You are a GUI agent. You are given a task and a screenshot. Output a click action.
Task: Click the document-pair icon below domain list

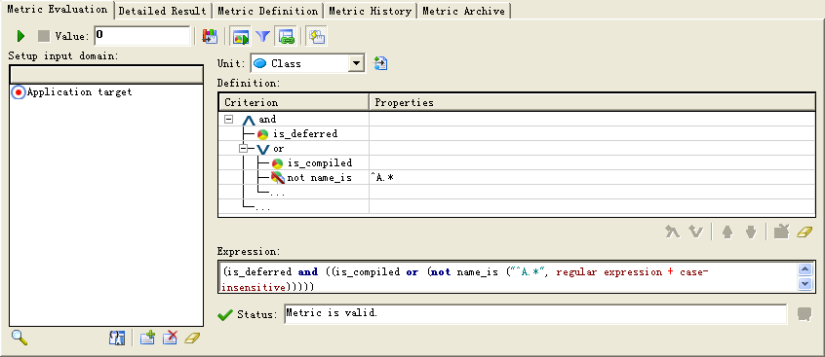pos(117,338)
